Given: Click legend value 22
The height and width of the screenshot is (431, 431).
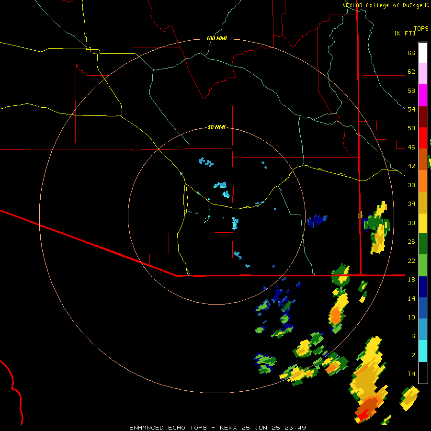Looking at the screenshot, I should point(411,261).
